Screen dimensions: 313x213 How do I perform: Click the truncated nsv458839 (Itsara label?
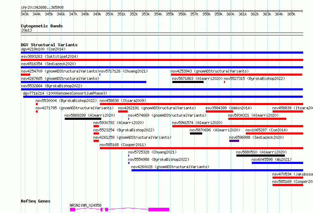(x=293, y=108)
